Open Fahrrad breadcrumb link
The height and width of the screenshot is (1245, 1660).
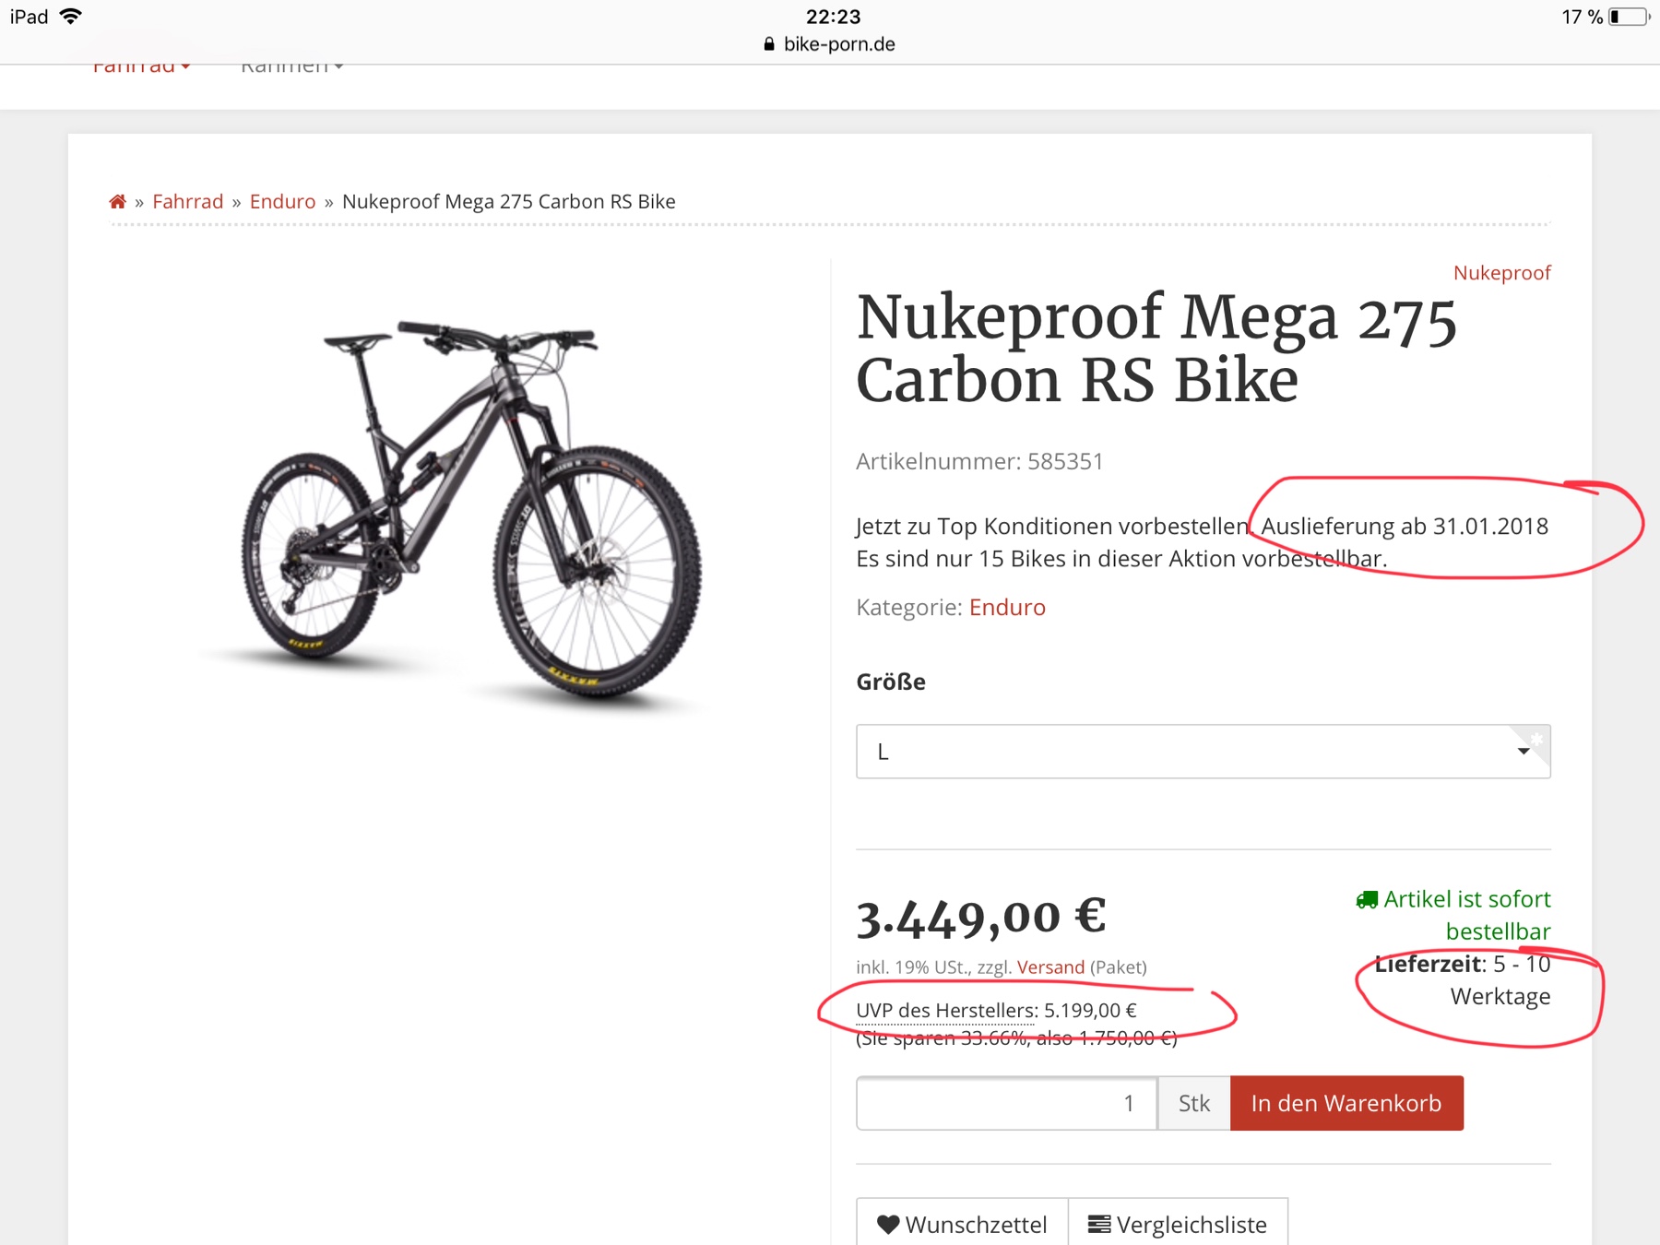click(187, 202)
